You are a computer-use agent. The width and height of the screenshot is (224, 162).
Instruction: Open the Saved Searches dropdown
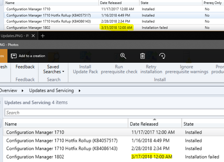pos(53,69)
